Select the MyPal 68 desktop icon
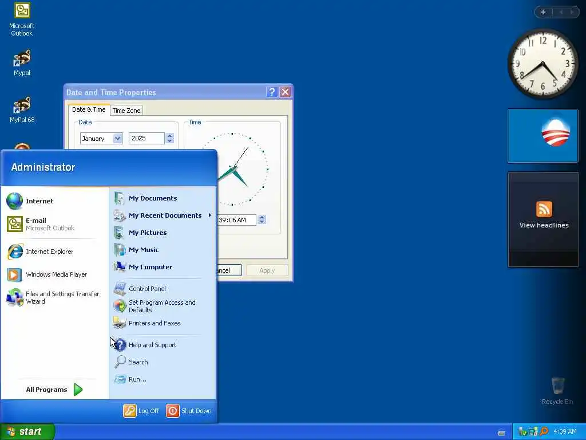Screen dimensions: 586x440 (x=22, y=110)
